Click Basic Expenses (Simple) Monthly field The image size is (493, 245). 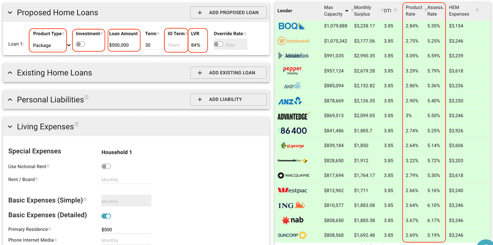point(126,201)
